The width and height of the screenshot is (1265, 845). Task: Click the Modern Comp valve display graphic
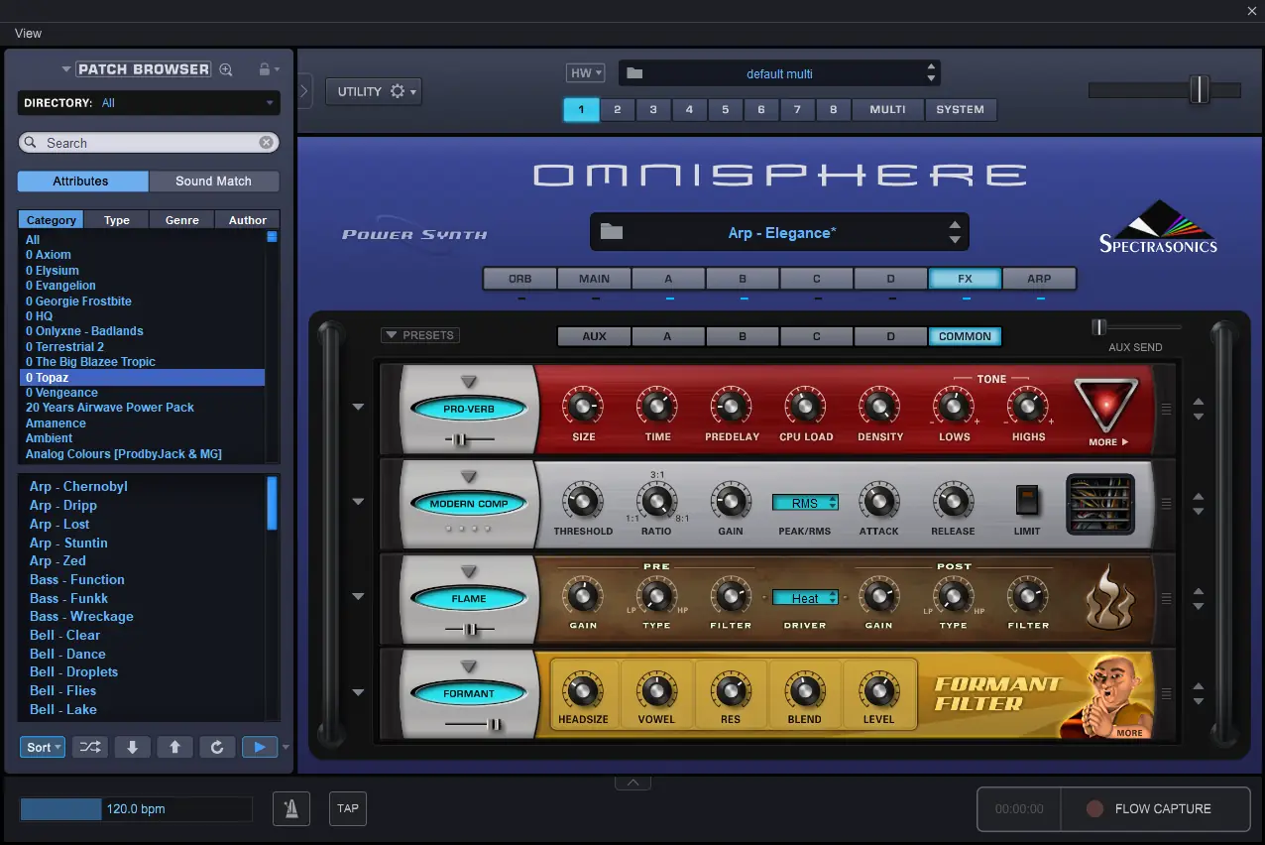pyautogui.click(x=1100, y=504)
